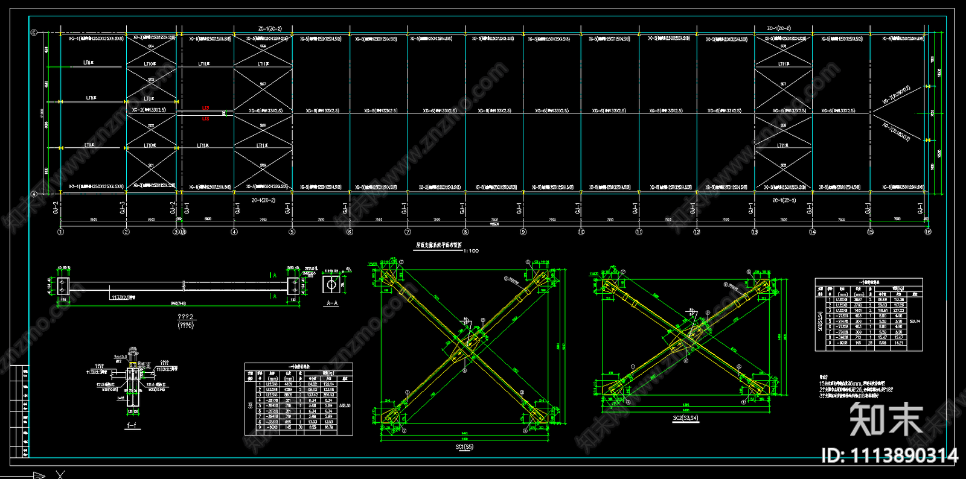
Task: Click grid axis bubble number 5
Action: click(292, 232)
